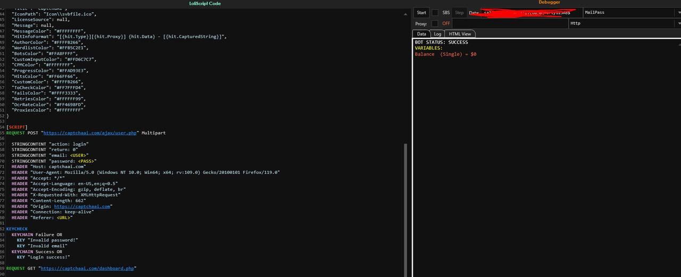Image resolution: width=681 pixels, height=277 pixels.
Task: Click the Step button
Action: (459, 12)
